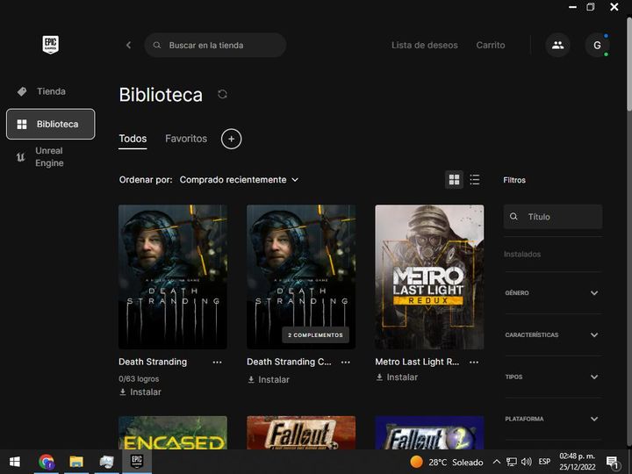Switch to grid view
Image resolution: width=632 pixels, height=474 pixels.
pos(455,180)
